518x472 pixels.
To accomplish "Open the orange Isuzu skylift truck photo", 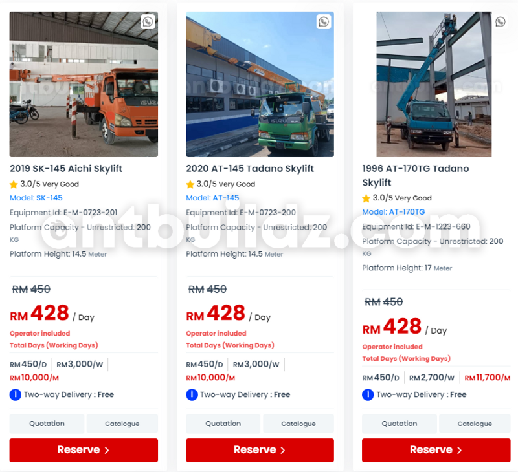I will point(84,84).
